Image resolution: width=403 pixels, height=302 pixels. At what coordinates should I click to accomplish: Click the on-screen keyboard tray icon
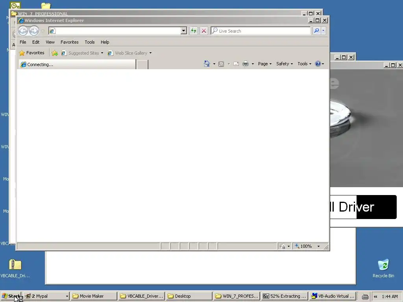coord(365,296)
